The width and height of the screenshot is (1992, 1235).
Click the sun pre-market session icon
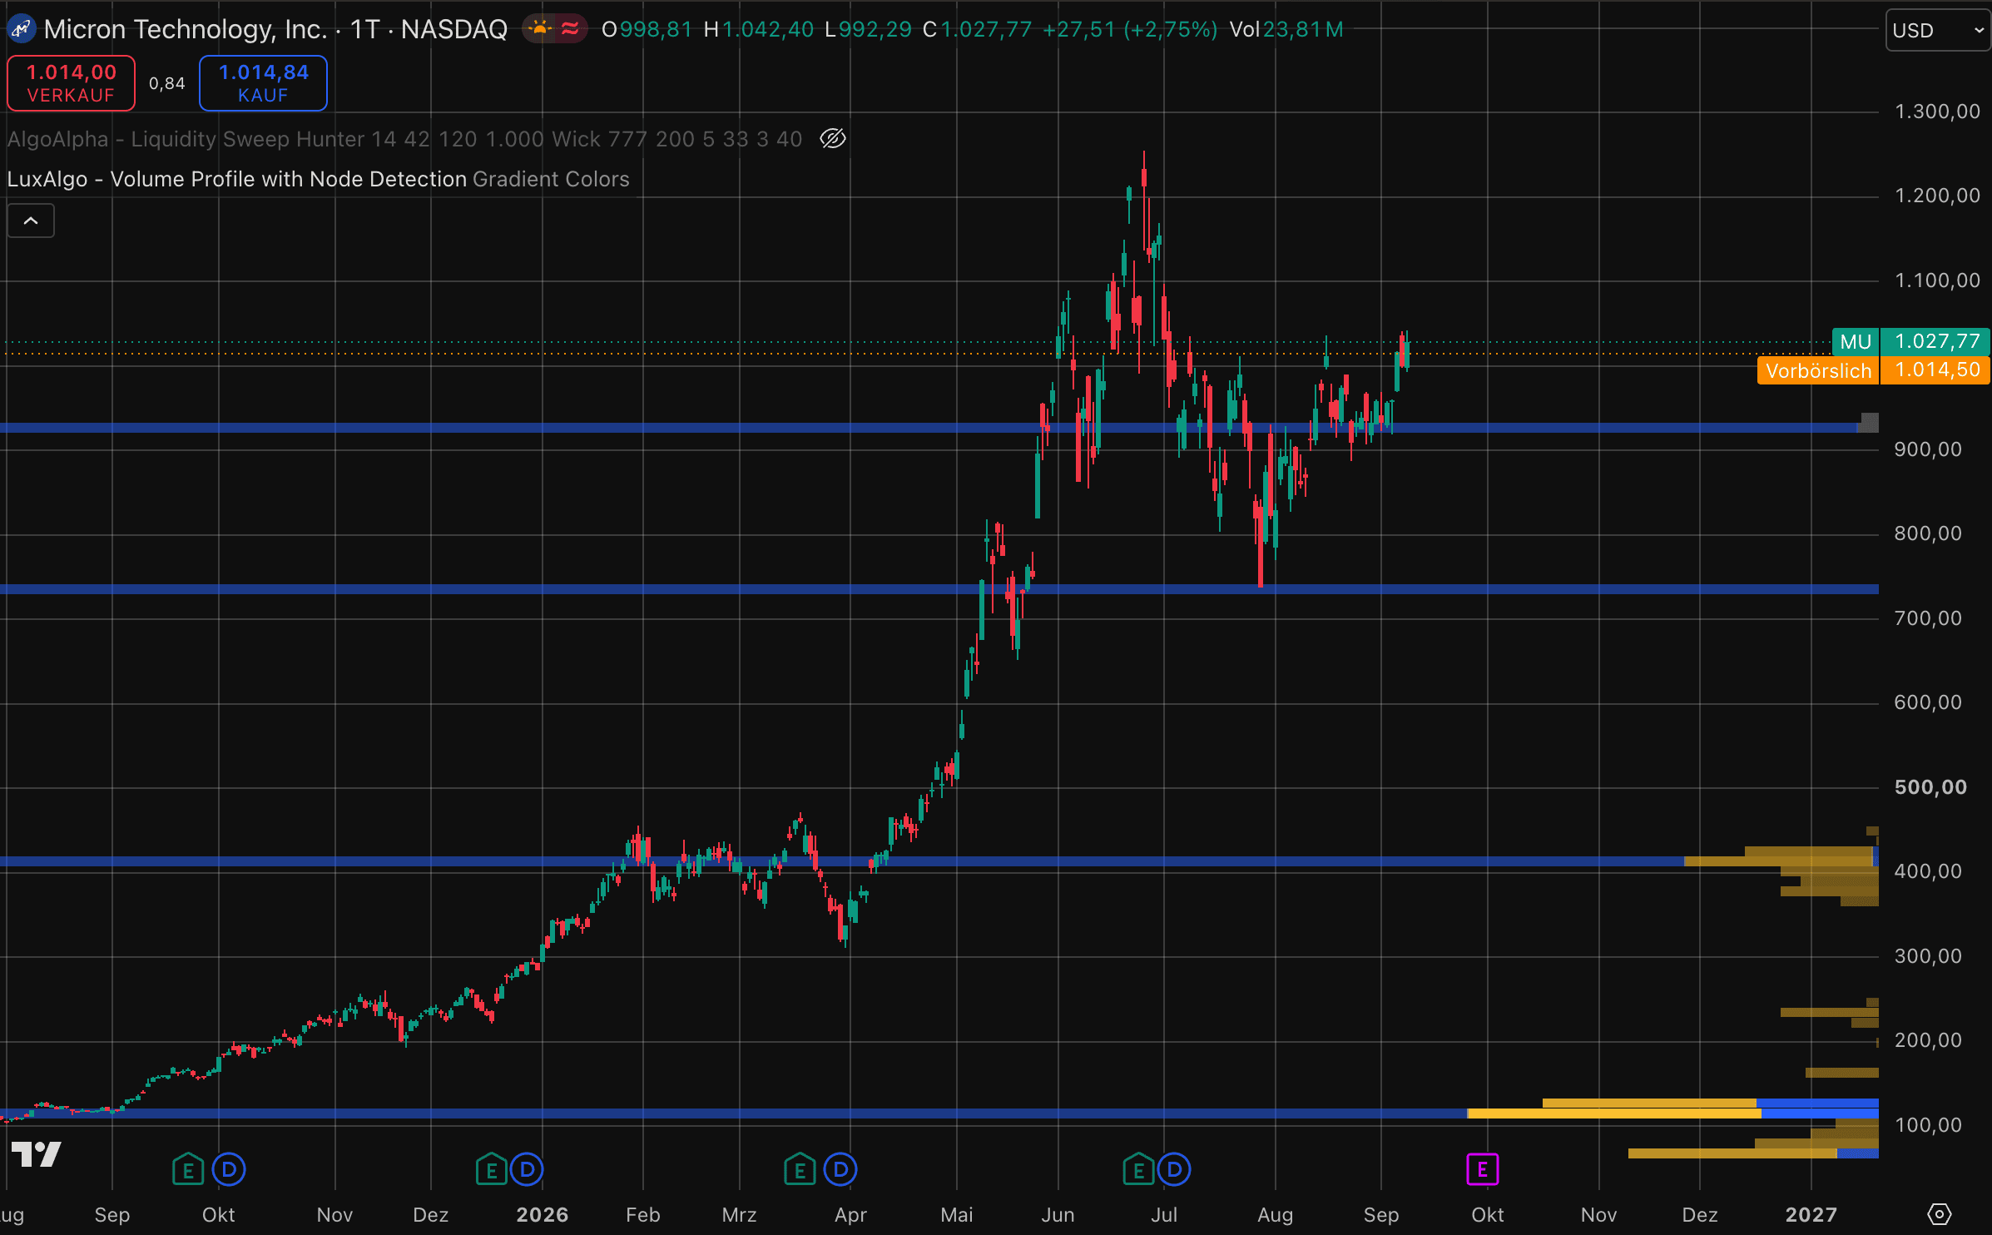pos(540,29)
